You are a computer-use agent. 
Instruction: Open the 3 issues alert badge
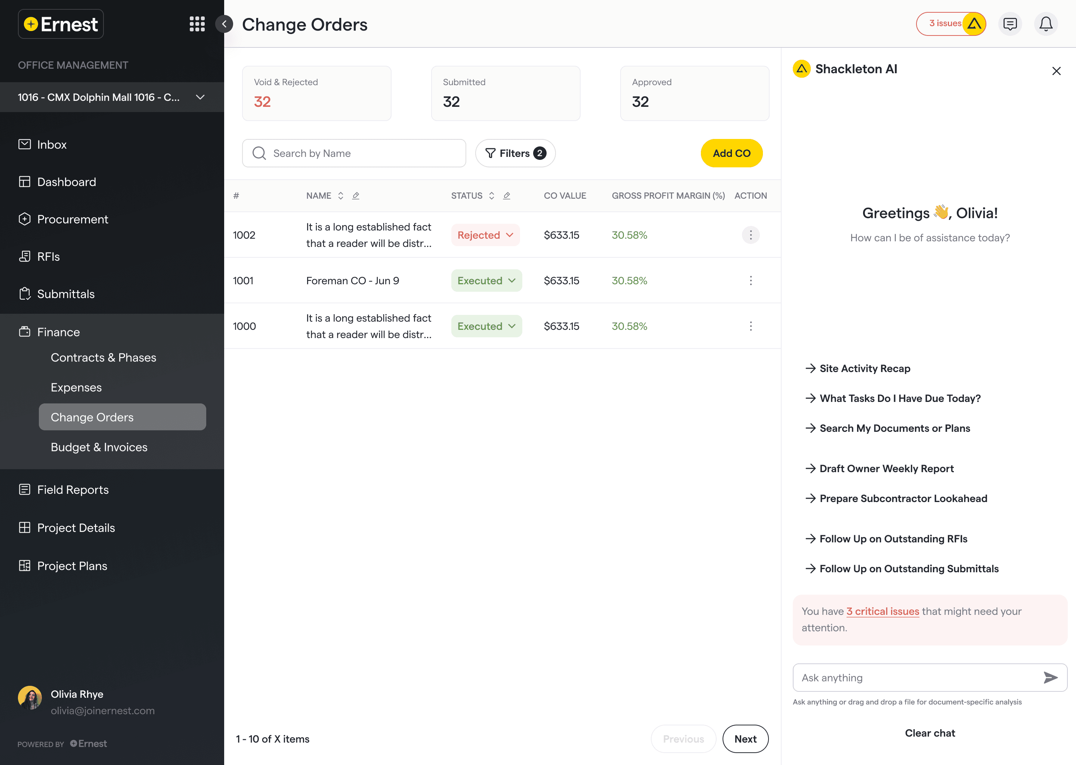950,24
